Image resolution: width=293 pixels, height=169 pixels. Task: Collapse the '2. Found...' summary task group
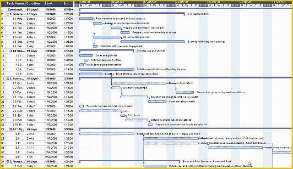coord(8,79)
